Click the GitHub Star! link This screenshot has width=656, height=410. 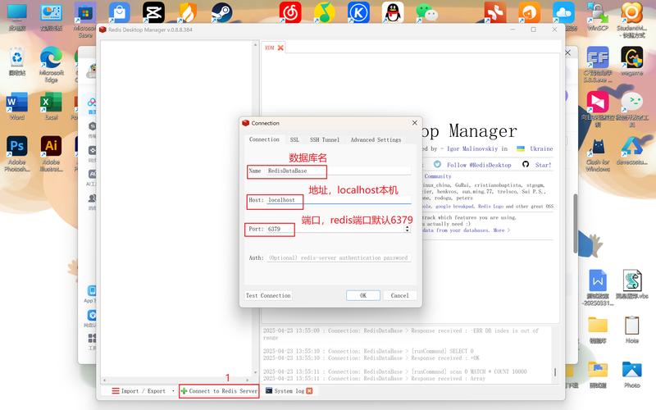pyautogui.click(x=543, y=165)
